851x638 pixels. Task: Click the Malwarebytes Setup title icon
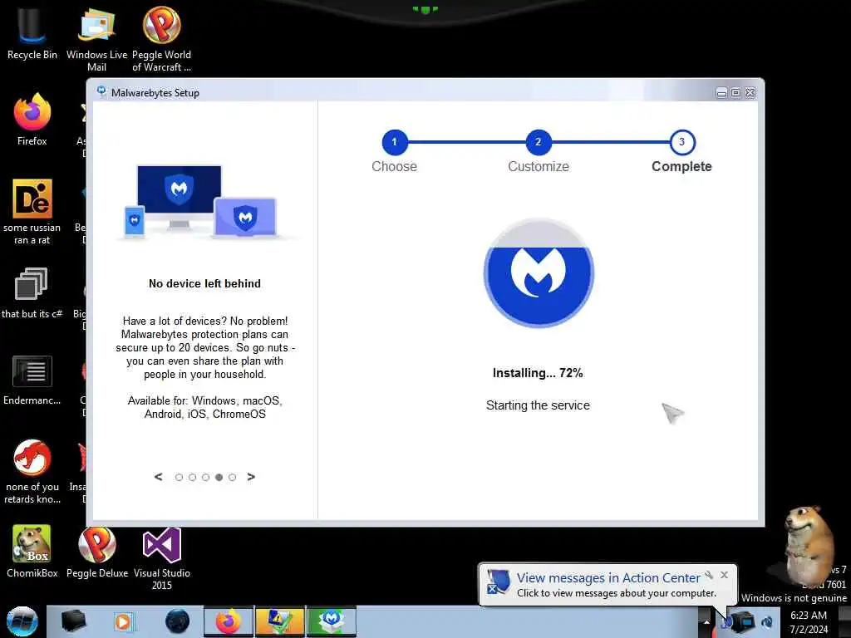[101, 91]
